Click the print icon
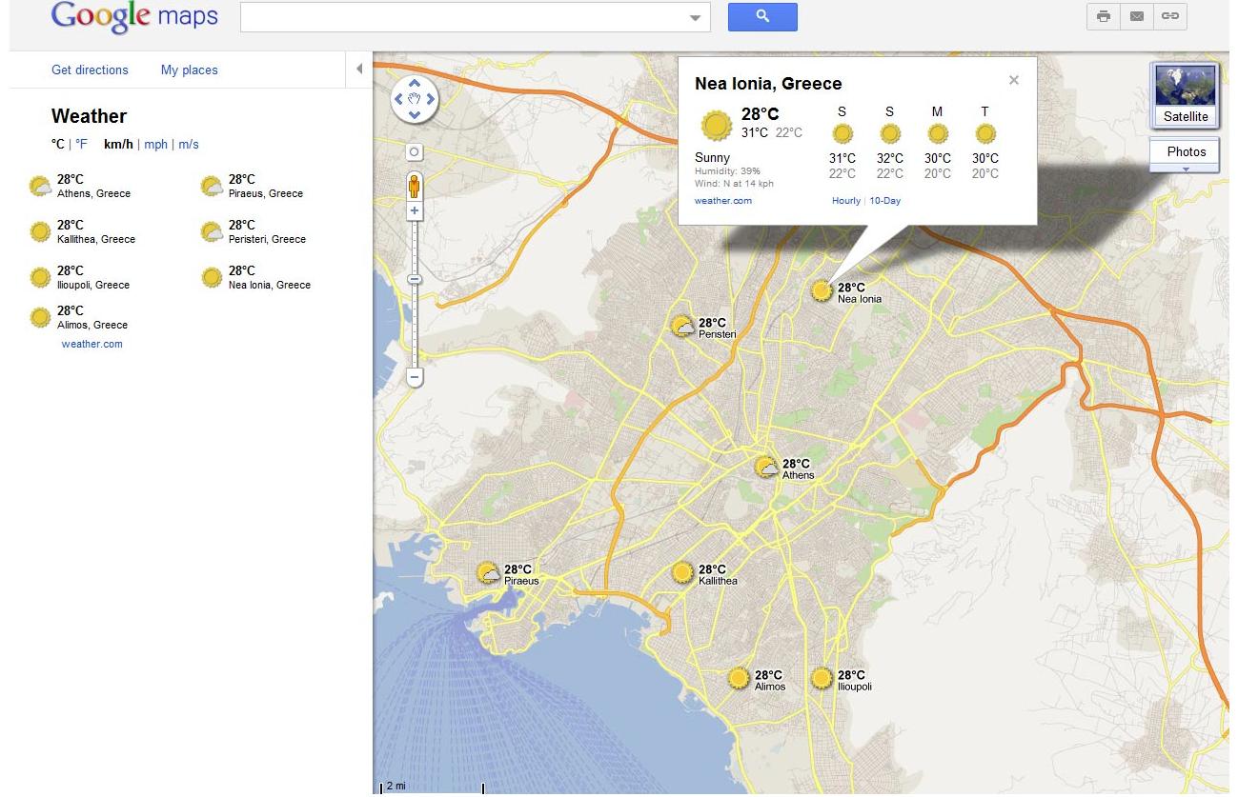The height and width of the screenshot is (797, 1238). pyautogui.click(x=1104, y=17)
